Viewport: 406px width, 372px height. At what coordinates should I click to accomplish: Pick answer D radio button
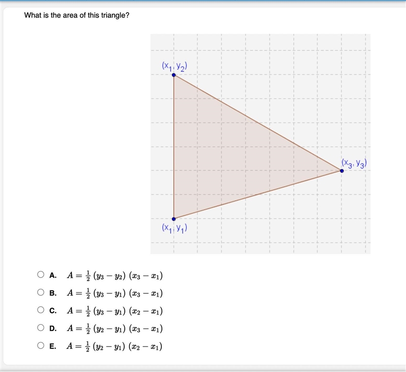41,328
